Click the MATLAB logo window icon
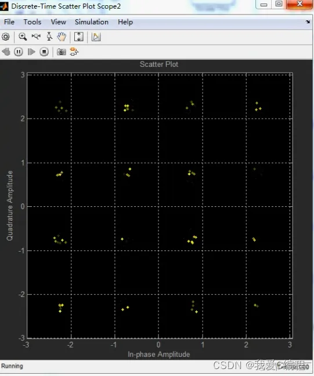 (4, 6)
